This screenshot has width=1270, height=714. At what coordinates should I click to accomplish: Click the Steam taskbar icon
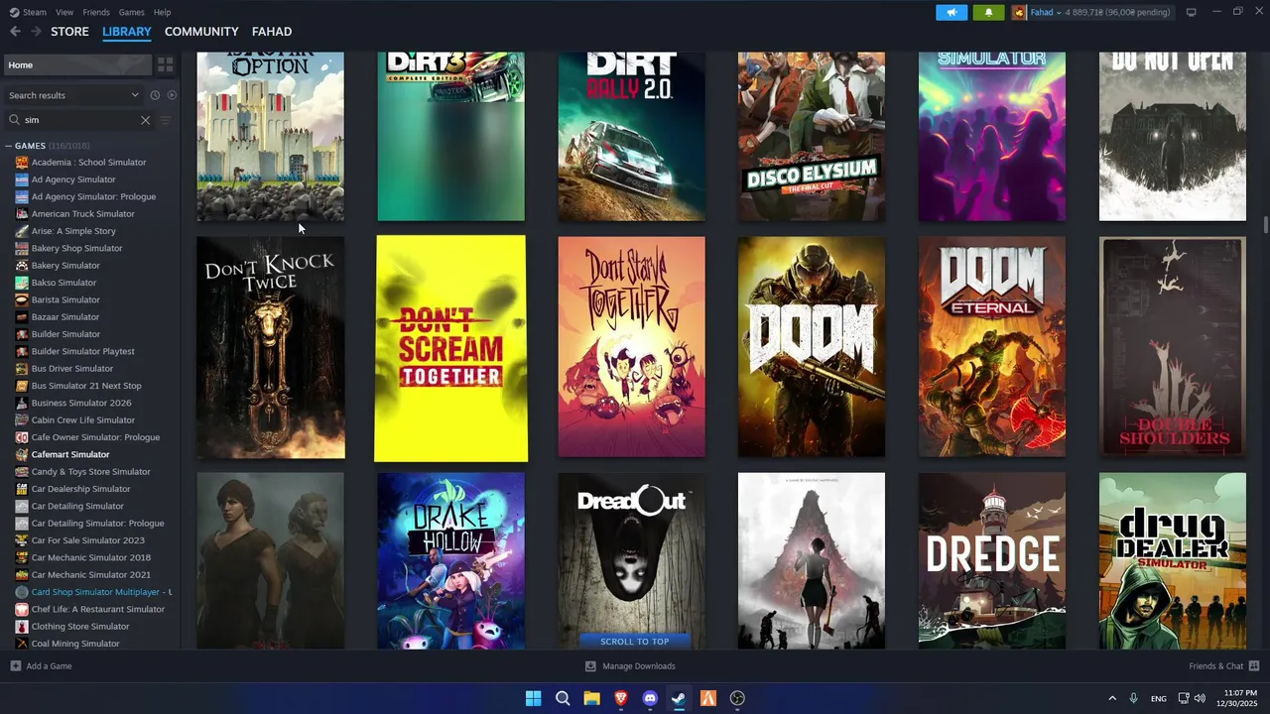(679, 698)
